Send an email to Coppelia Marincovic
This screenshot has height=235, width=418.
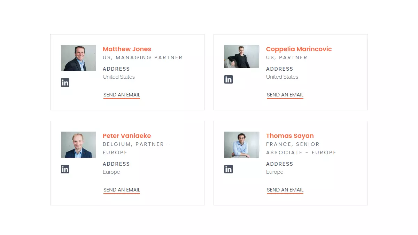coord(285,95)
